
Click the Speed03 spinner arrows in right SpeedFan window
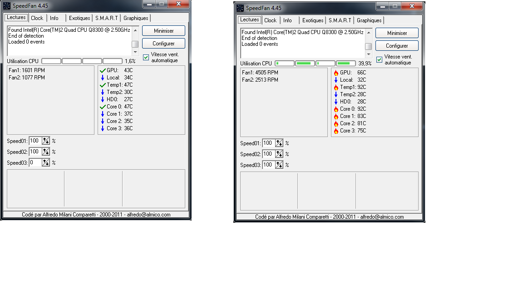[279, 165]
